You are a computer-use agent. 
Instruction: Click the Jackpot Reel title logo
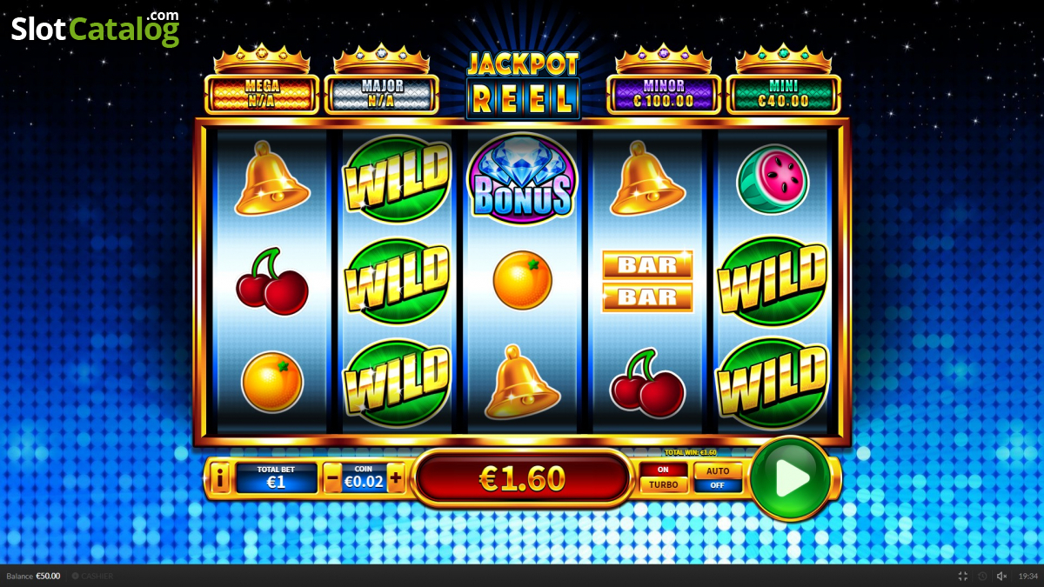[523, 83]
